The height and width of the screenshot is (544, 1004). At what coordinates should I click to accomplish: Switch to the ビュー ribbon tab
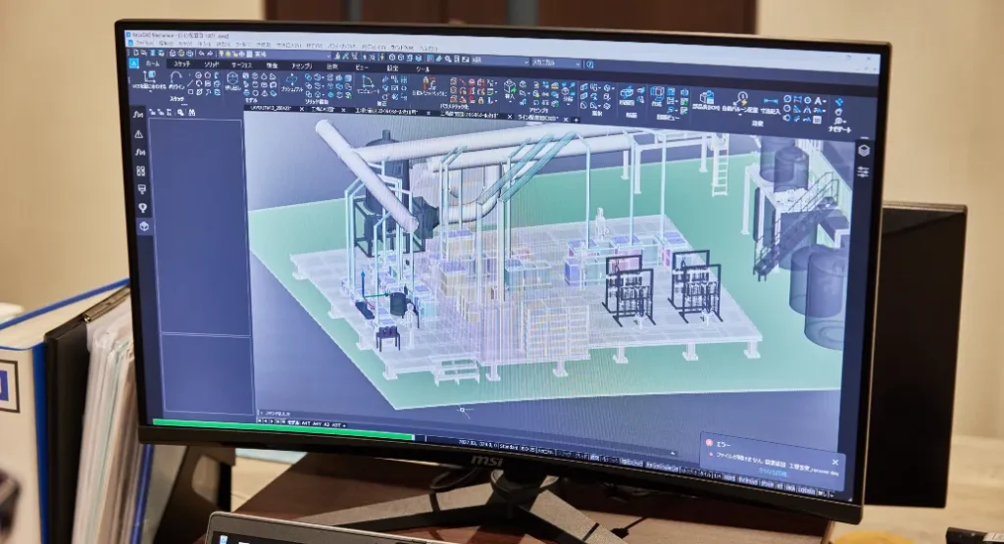[361, 68]
